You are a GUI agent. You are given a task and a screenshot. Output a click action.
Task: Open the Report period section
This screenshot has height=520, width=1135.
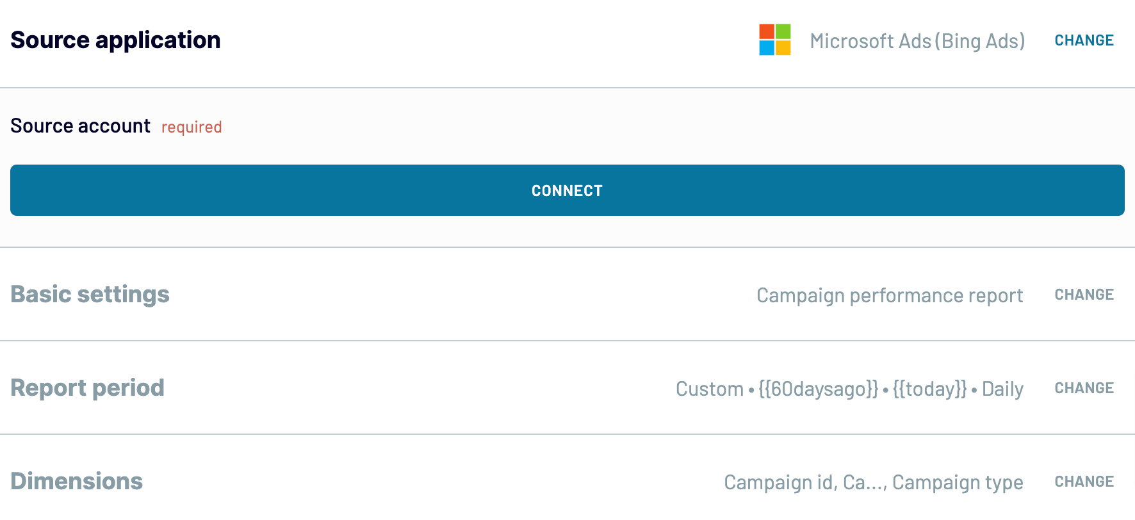(87, 388)
